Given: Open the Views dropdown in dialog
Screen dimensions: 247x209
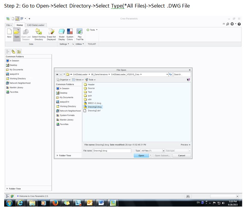Looking at the screenshot, I should coord(78,80).
